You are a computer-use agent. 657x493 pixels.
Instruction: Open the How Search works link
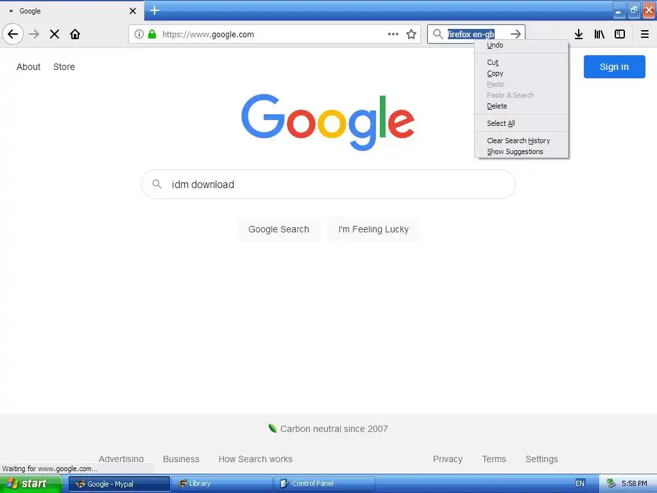click(x=255, y=459)
